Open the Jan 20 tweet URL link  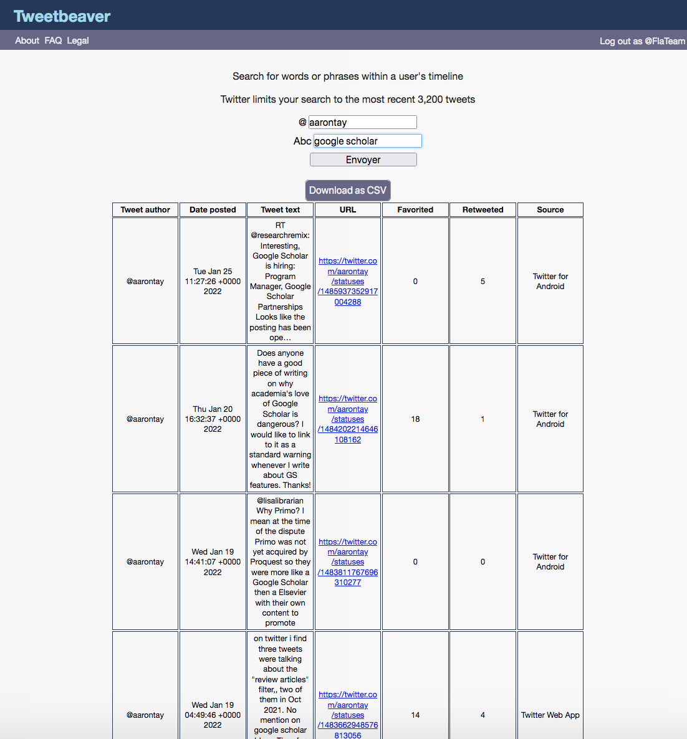tap(348, 419)
